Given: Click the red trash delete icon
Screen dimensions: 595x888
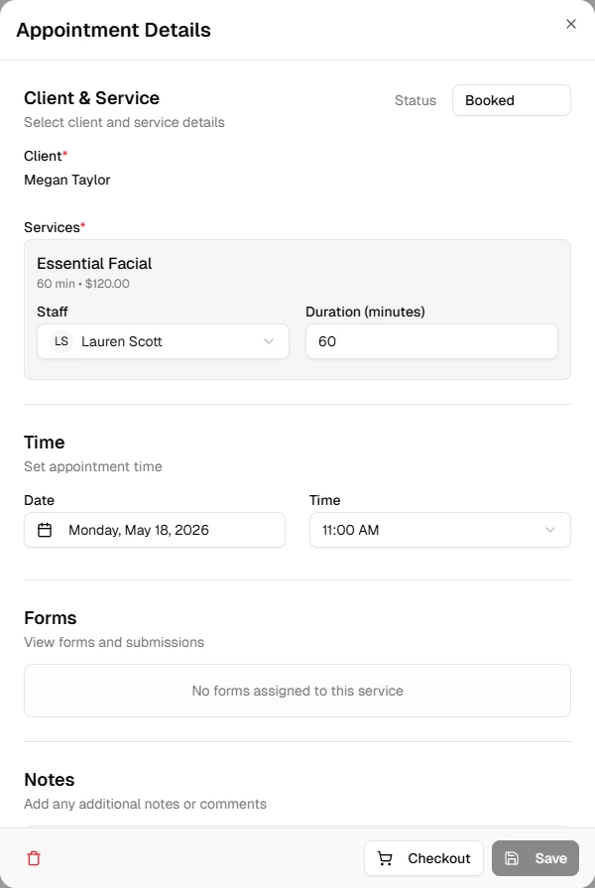Looking at the screenshot, I should [x=34, y=858].
